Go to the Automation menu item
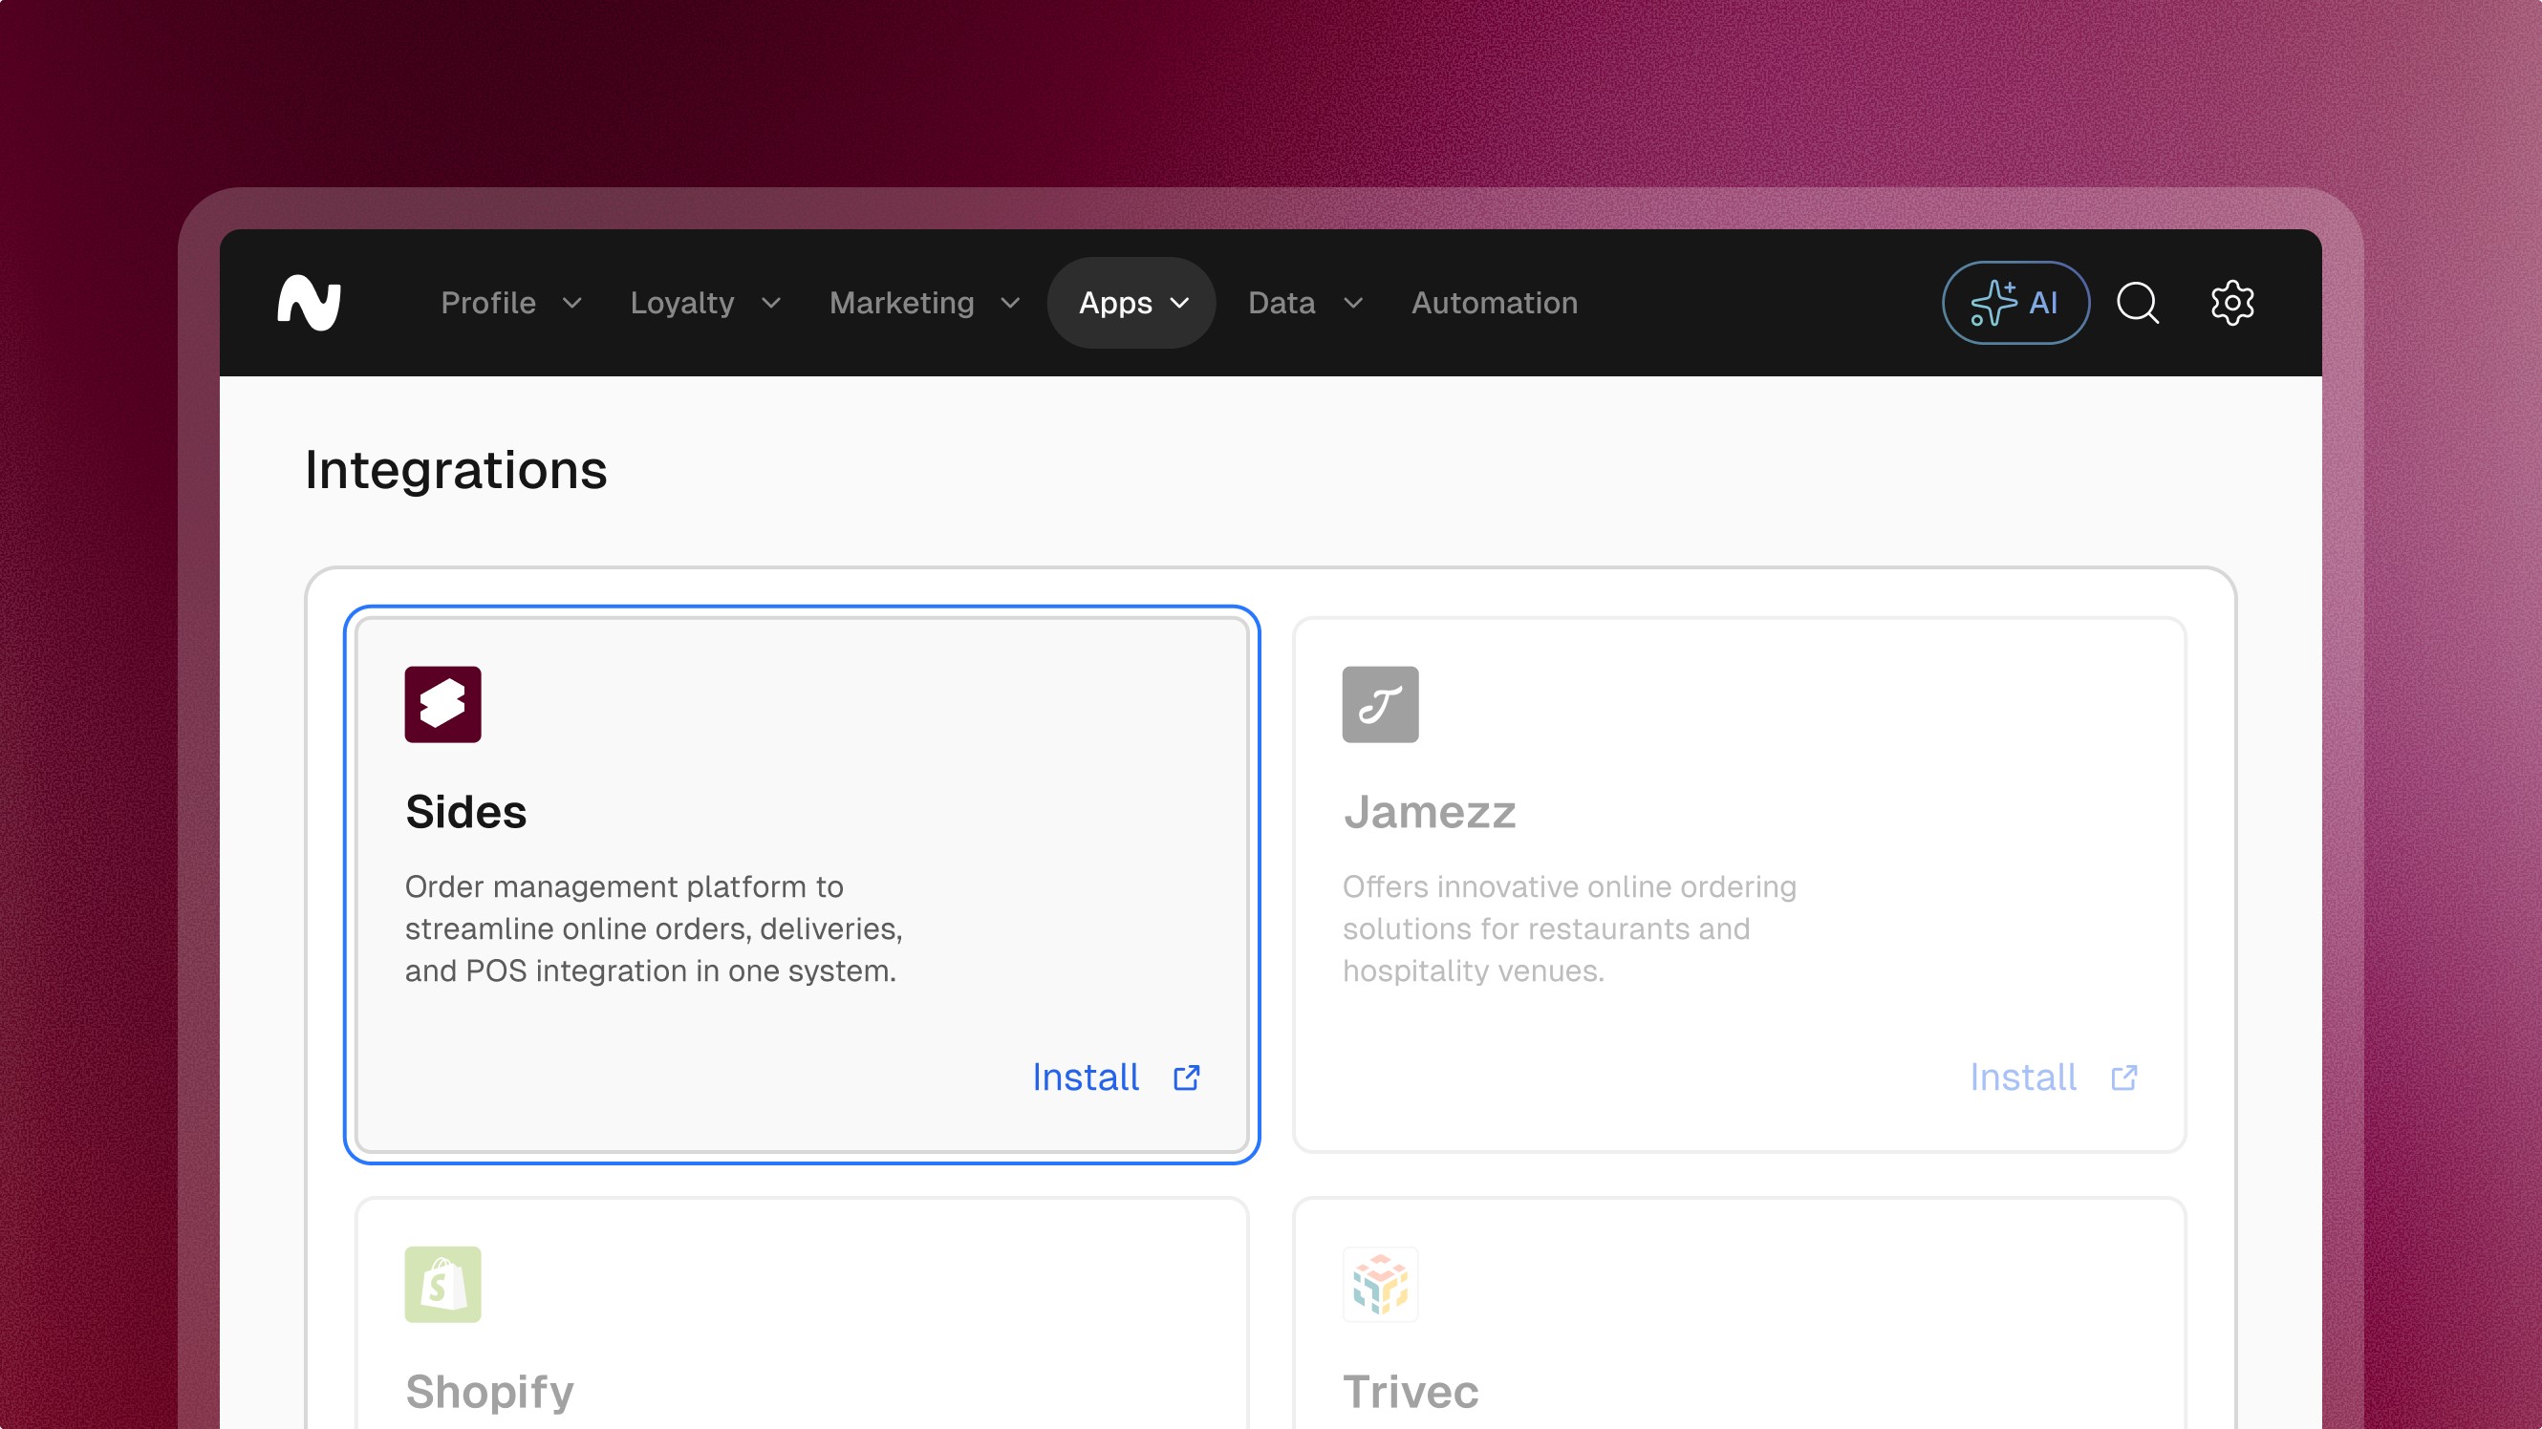This screenshot has width=2542, height=1429. point(1494,303)
